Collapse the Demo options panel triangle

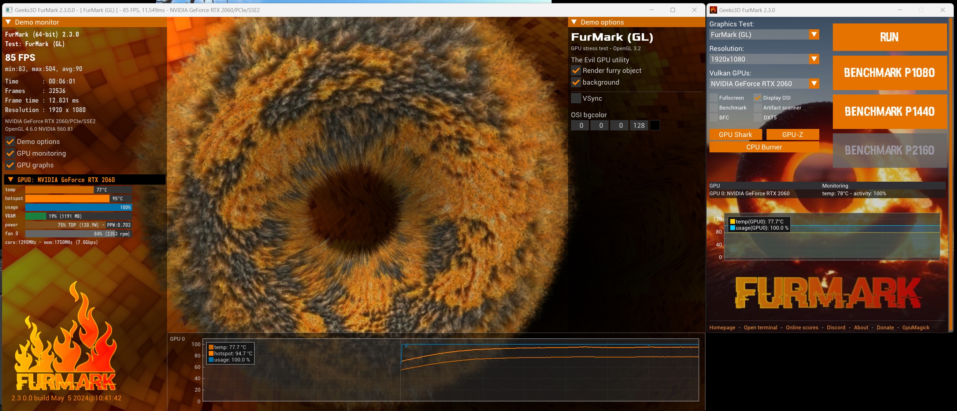click(574, 22)
